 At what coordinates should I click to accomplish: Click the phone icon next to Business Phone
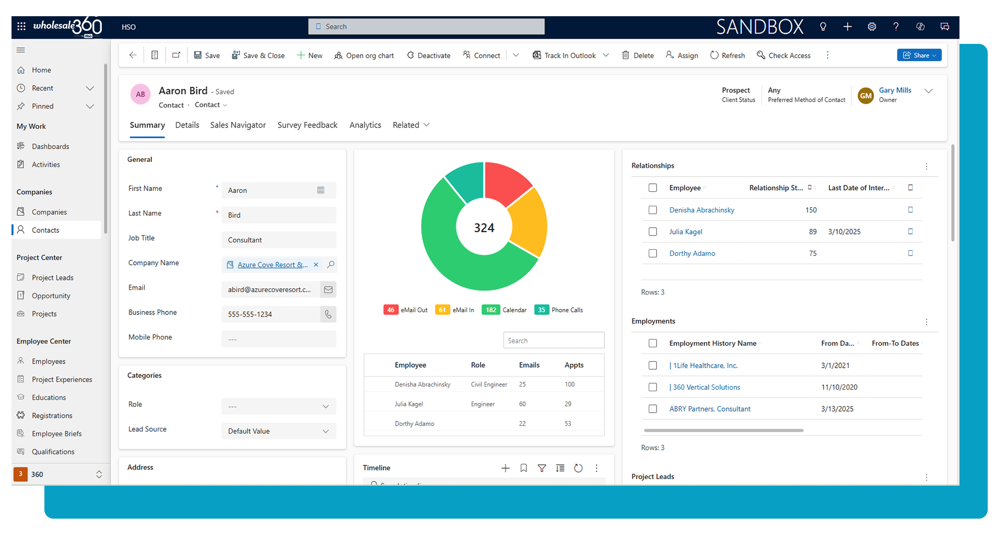tap(328, 314)
